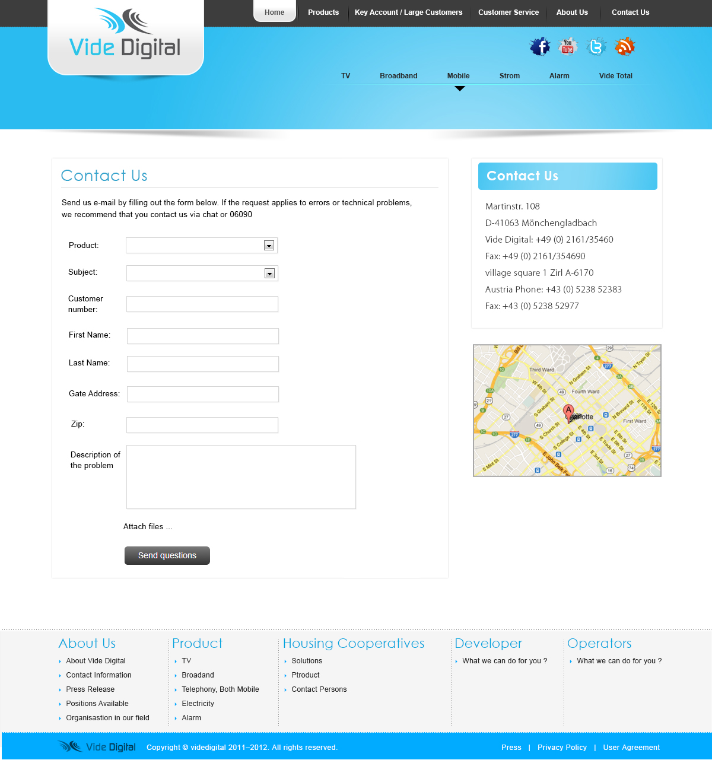Open the Customer Service menu
This screenshot has height=760, width=712.
click(508, 12)
